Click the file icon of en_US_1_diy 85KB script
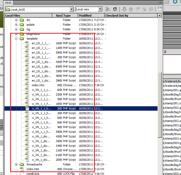 pos(27,67)
